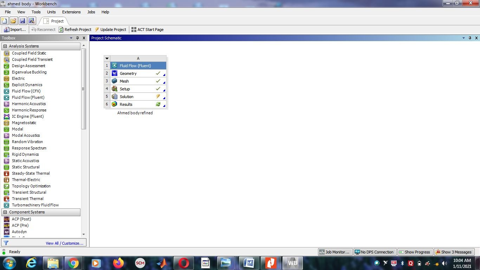Click the toolbox scroll down arrow

(x=84, y=234)
